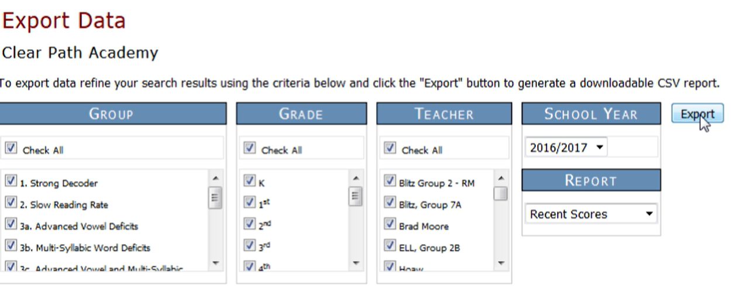Uncheck the 2. Slow Reading Rate group
The image size is (736, 295).
11,203
